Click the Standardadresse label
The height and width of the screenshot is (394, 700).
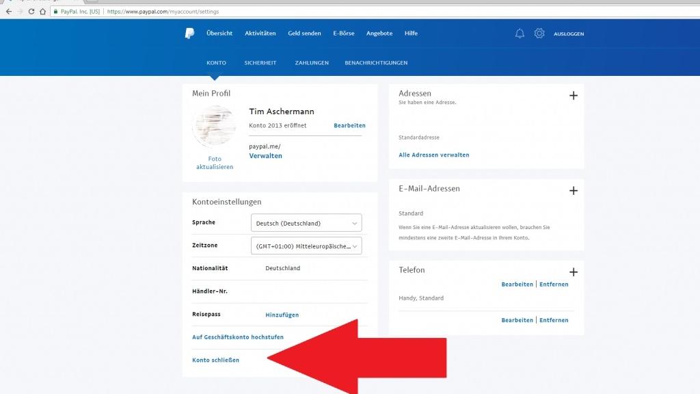point(419,137)
